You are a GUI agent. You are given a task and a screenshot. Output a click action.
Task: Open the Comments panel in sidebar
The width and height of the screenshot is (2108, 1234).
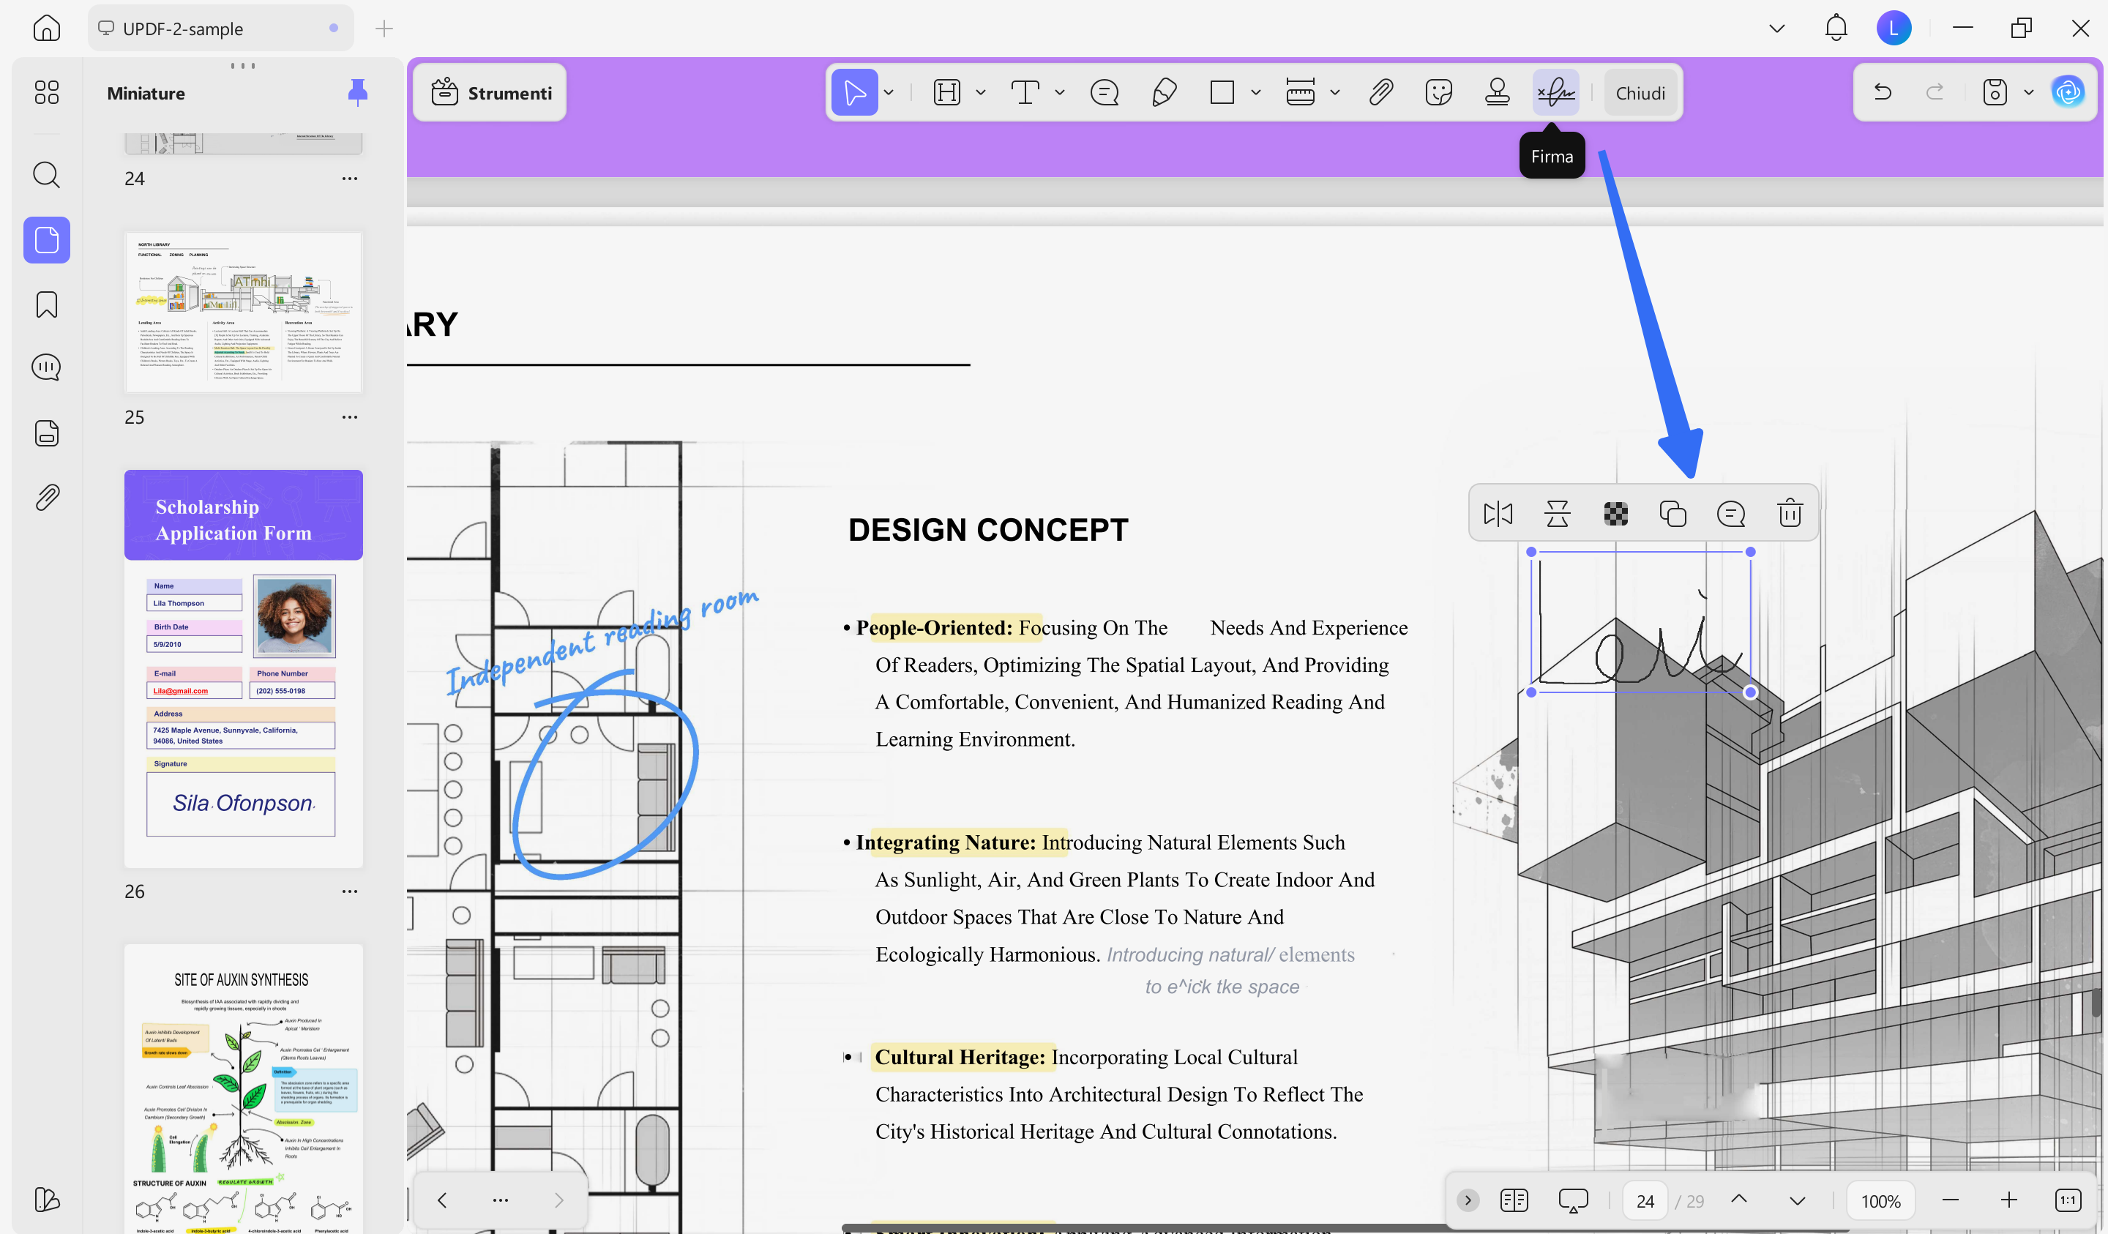pos(47,367)
